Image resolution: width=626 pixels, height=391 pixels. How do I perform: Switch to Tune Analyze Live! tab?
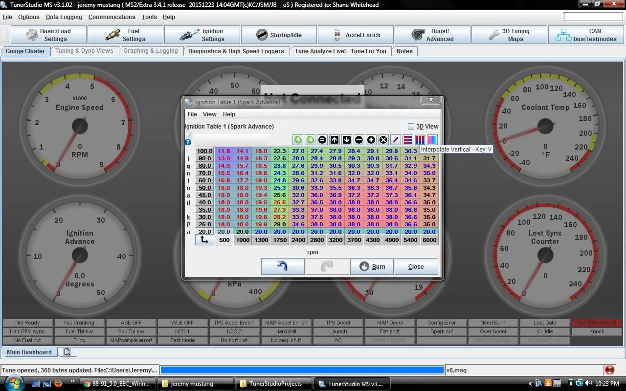tap(340, 51)
